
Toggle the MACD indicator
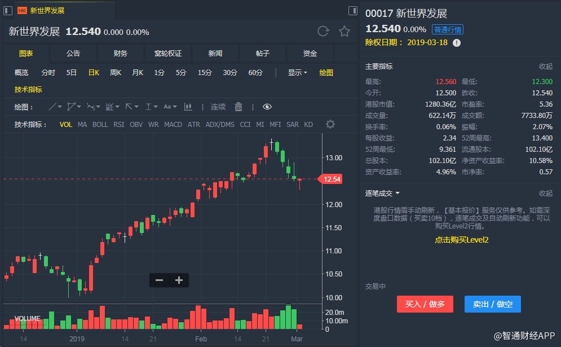pos(173,124)
